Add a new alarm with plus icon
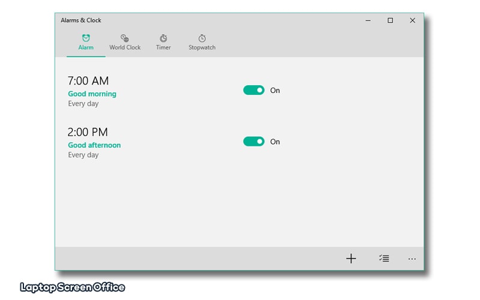Screen dimensions: 480x300 (x=351, y=259)
